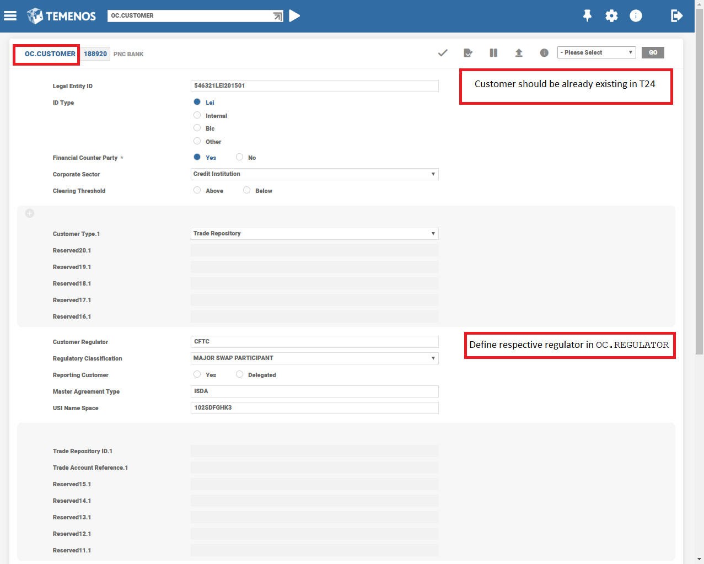Screen dimensions: 704x564
Task: Open the Regulatory Classification dropdown
Action: 314,358
